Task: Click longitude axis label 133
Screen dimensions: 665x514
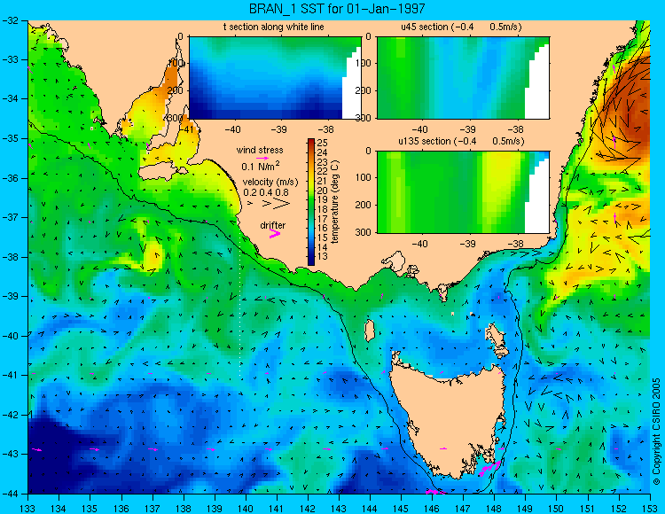Action: tap(28, 509)
